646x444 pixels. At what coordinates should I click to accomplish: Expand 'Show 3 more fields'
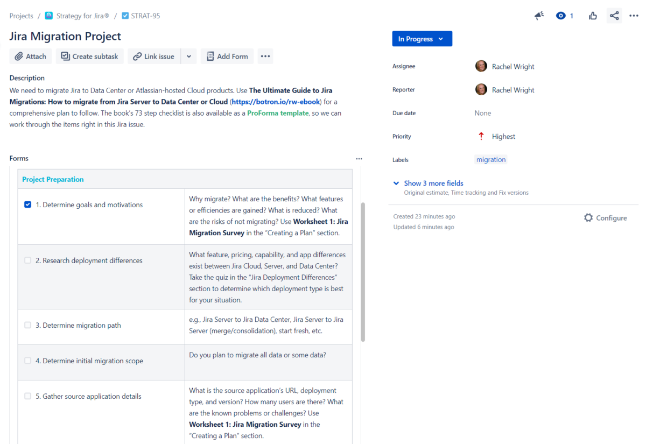(433, 183)
